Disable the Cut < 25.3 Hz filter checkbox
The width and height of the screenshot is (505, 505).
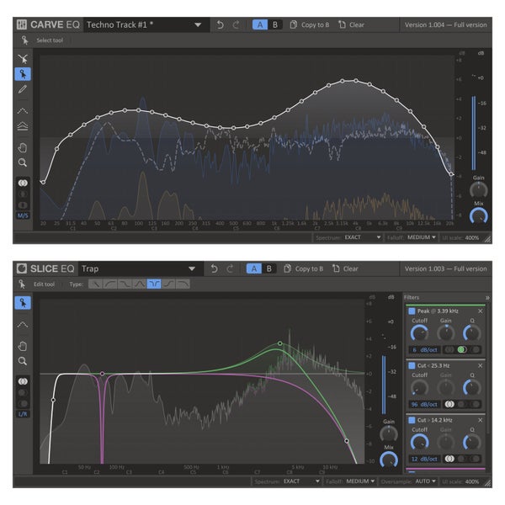click(412, 365)
